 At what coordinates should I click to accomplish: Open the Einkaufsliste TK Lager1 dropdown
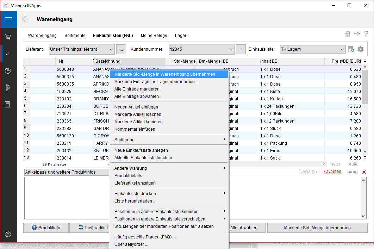[x=342, y=49]
